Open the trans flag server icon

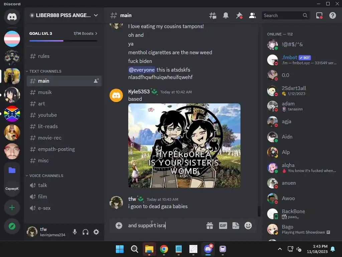(x=12, y=39)
